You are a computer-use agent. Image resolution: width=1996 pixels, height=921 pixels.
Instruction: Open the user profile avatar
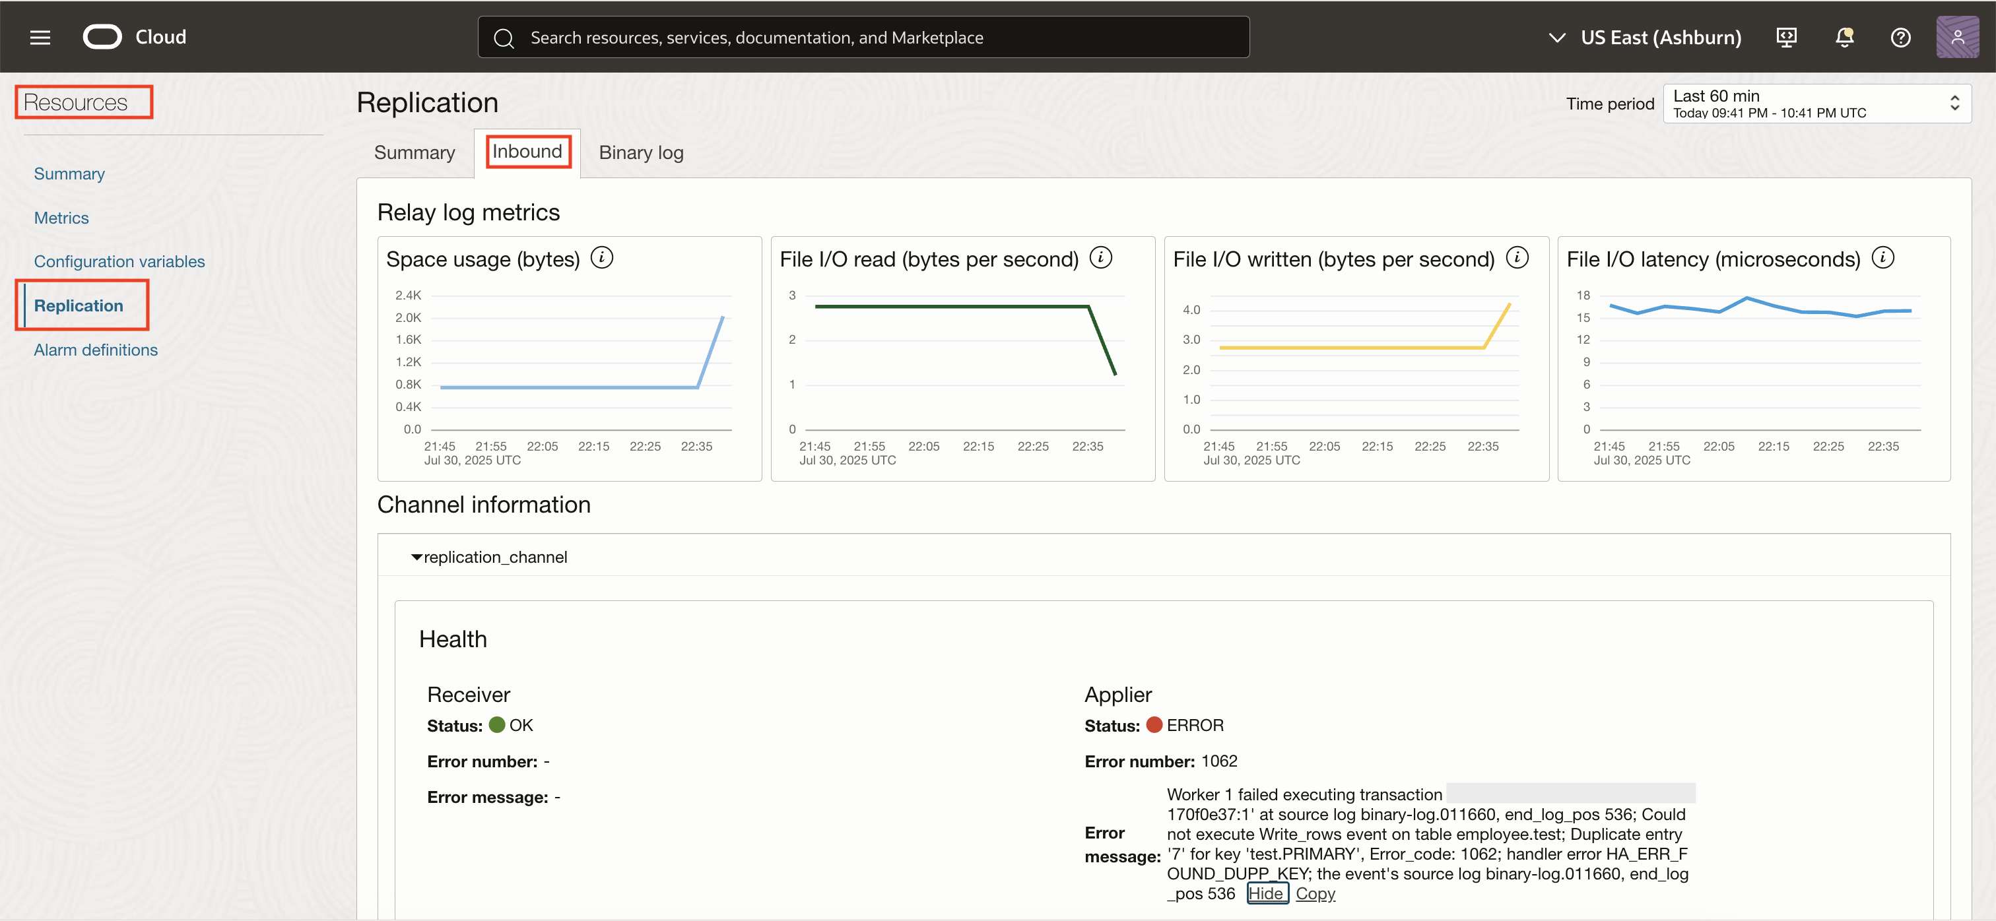pyautogui.click(x=1958, y=36)
